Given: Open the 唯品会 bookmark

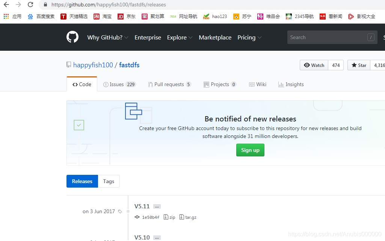Looking at the screenshot, I should point(268,17).
